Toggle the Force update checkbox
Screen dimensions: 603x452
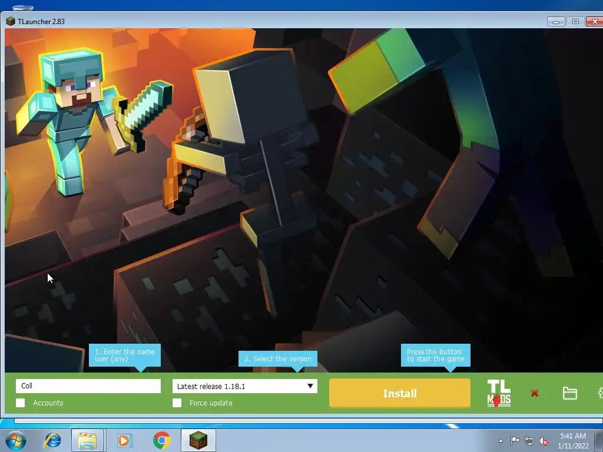[x=177, y=403]
